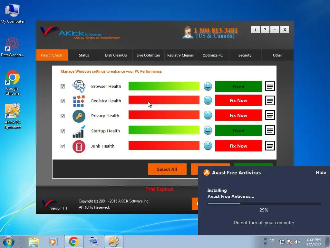This screenshot has height=248, width=330.
Task: Click the Browser Health green progress bar
Action: [164, 86]
